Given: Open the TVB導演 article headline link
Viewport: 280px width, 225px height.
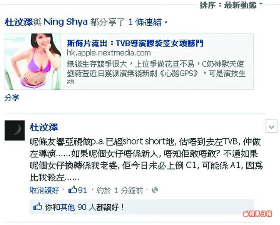Looking at the screenshot, I should coord(135,43).
